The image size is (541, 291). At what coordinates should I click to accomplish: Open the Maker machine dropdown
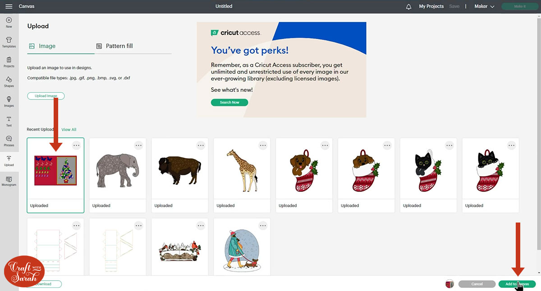pos(484,6)
